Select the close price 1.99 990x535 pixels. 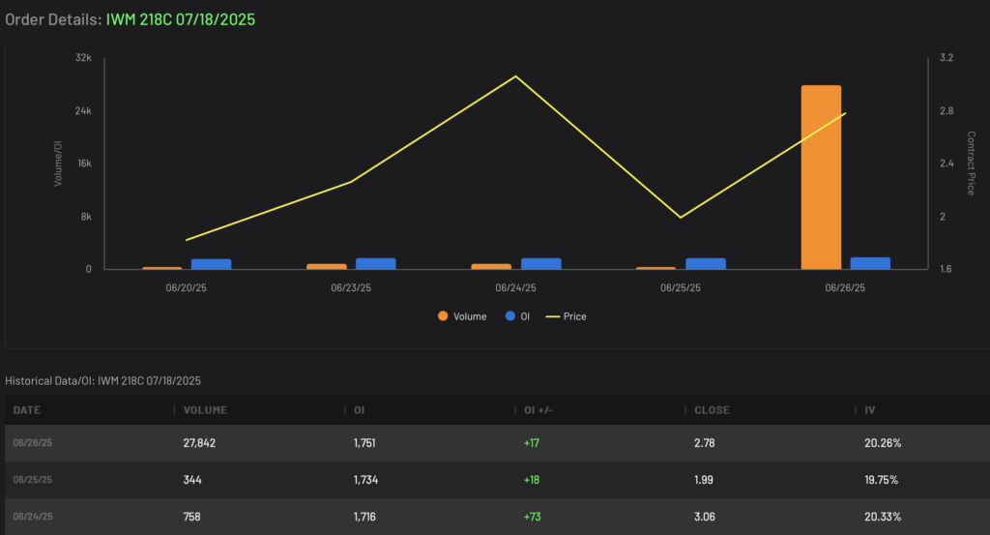pyautogui.click(x=704, y=480)
